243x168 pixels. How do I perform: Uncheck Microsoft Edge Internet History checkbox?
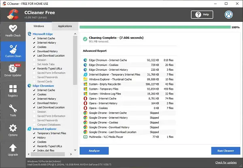tap(34, 43)
